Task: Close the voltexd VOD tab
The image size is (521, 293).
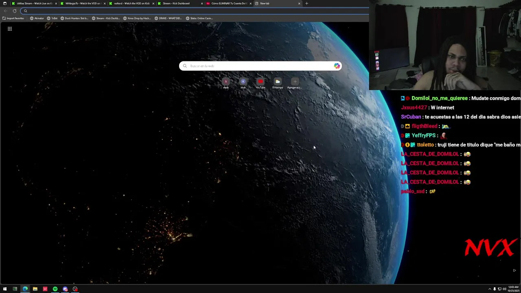Action: (153, 3)
